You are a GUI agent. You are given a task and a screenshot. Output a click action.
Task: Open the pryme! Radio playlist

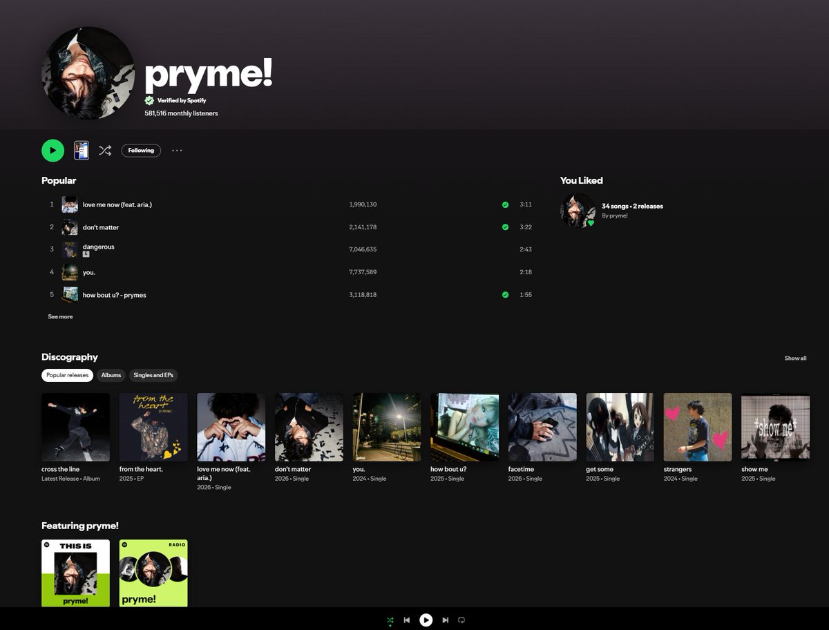pyautogui.click(x=153, y=573)
